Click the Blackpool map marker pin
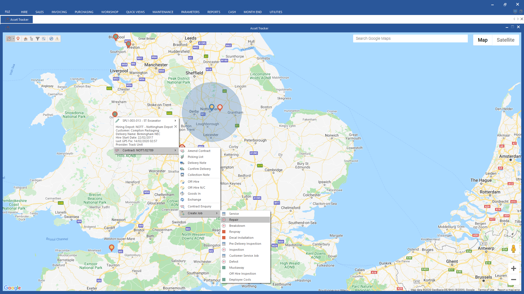 tap(116, 37)
